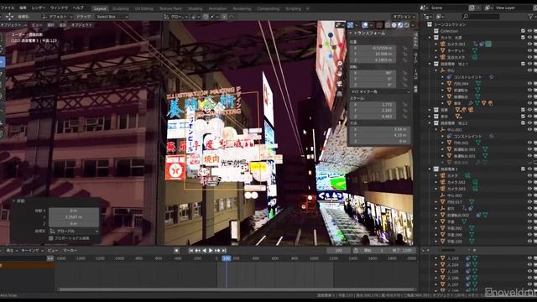This screenshot has width=537, height=302.
Task: Uncheck the Collection exclude checkbox
Action: (523, 31)
